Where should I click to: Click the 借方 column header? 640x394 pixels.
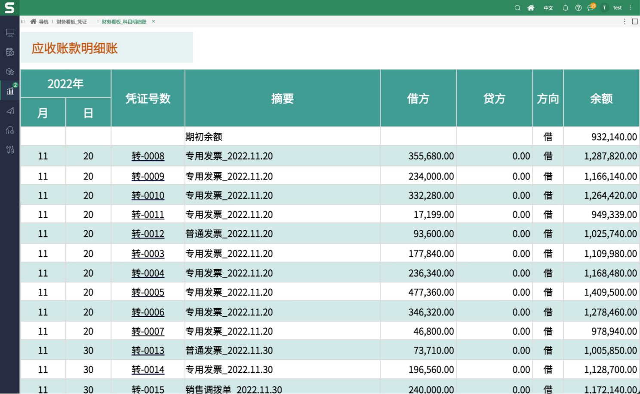pyautogui.click(x=418, y=98)
